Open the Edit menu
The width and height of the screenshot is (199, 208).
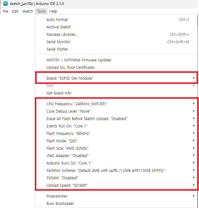tap(15, 11)
